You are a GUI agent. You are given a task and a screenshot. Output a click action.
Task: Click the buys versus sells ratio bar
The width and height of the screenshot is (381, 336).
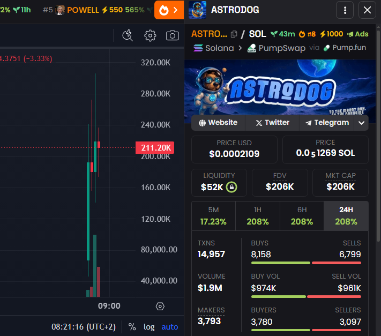(306, 263)
